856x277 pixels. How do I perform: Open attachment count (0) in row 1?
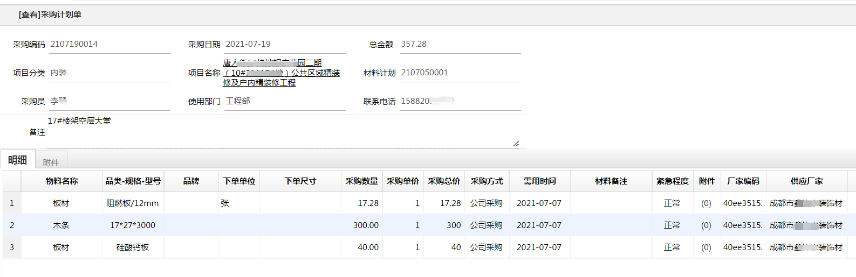(706, 203)
